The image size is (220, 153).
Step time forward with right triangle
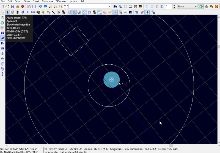click(157, 6)
